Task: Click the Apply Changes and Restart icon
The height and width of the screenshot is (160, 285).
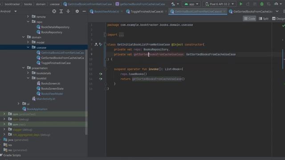Action: pos(248,4)
